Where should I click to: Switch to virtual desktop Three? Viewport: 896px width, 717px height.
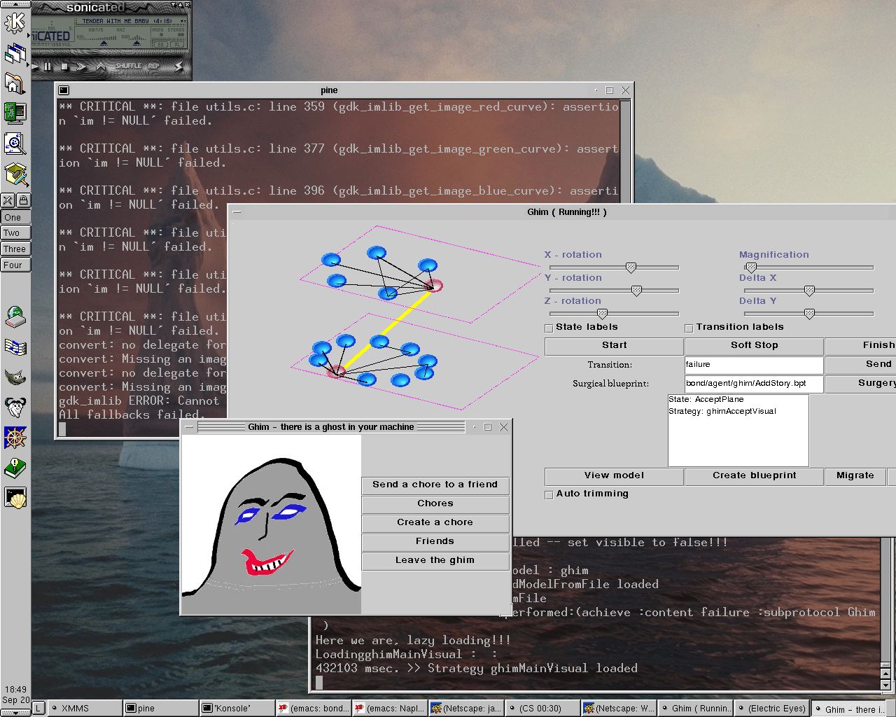click(15, 249)
